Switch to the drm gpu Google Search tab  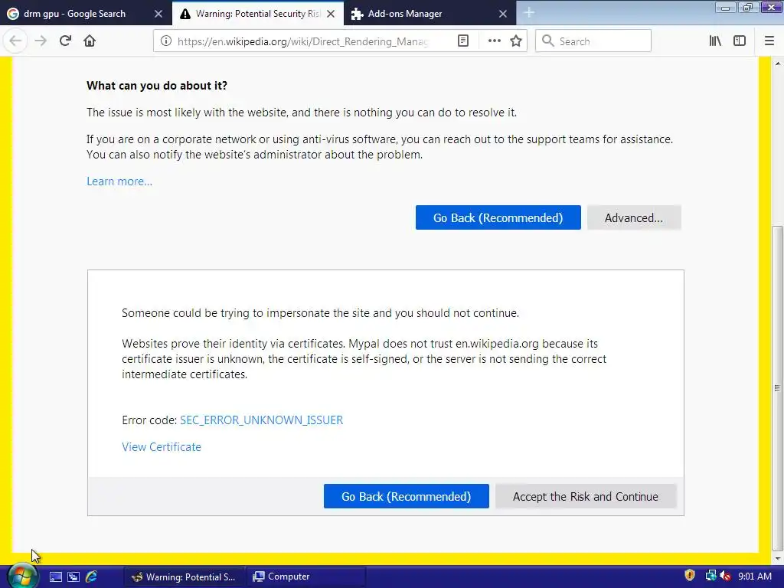click(x=75, y=14)
